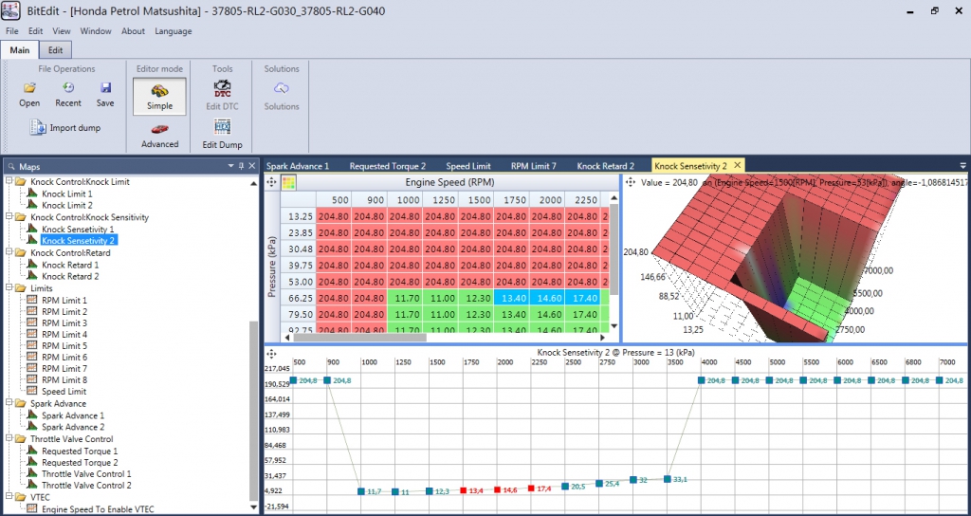Screen dimensions: 971x516
Task: Switch to Requested Torque 2 tab
Action: (x=388, y=166)
